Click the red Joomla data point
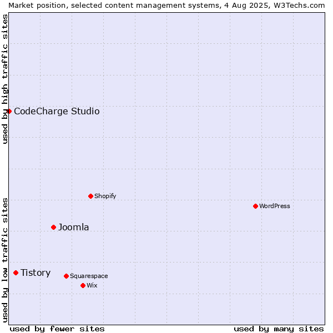 click(53, 228)
